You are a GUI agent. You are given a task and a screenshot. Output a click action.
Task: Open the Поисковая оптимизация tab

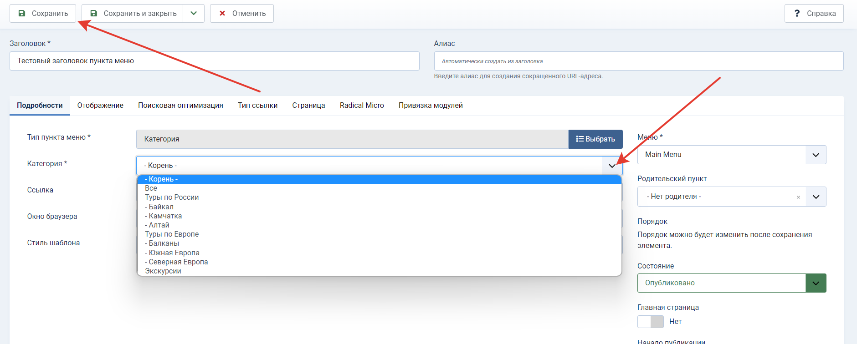pos(180,105)
